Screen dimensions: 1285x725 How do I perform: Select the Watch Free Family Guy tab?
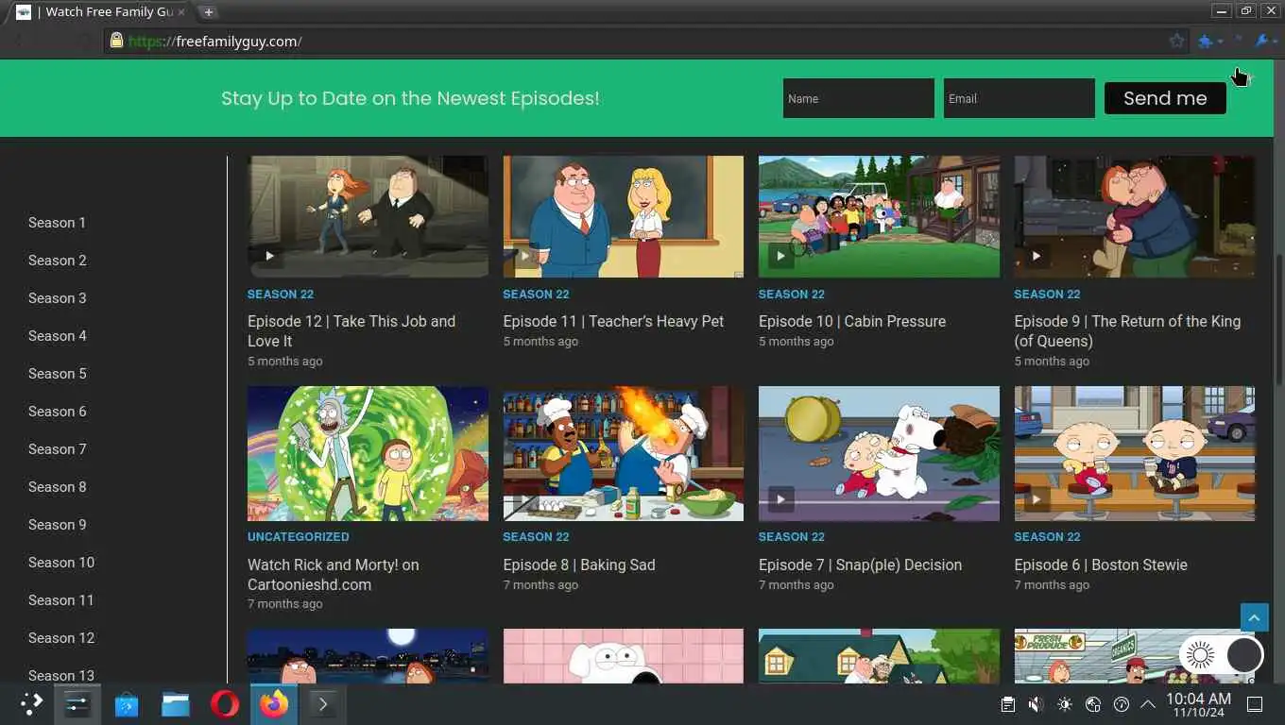(x=101, y=12)
